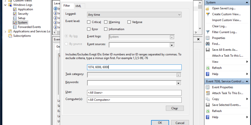This screenshot has height=125, width=251.
Task: Collapse the System actions section
Action: [x=247, y=2]
